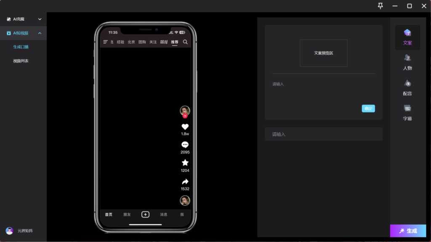Open the 人物 character panel icon
Viewport: 431px width, 242px height.
click(x=407, y=58)
